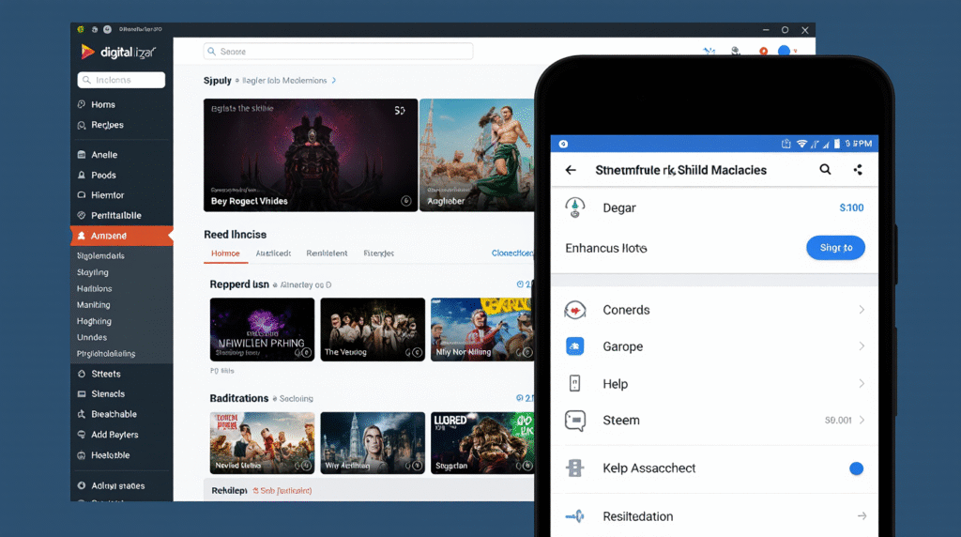961x537 pixels.
Task: Click the Resiltedation arrow
Action: [x=862, y=516]
